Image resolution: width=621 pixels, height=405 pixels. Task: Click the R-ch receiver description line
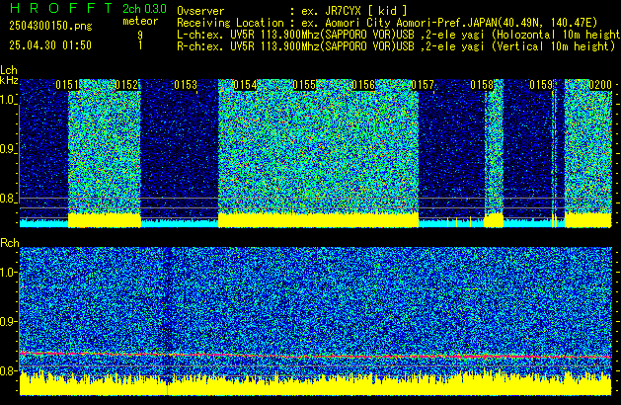[396, 46]
